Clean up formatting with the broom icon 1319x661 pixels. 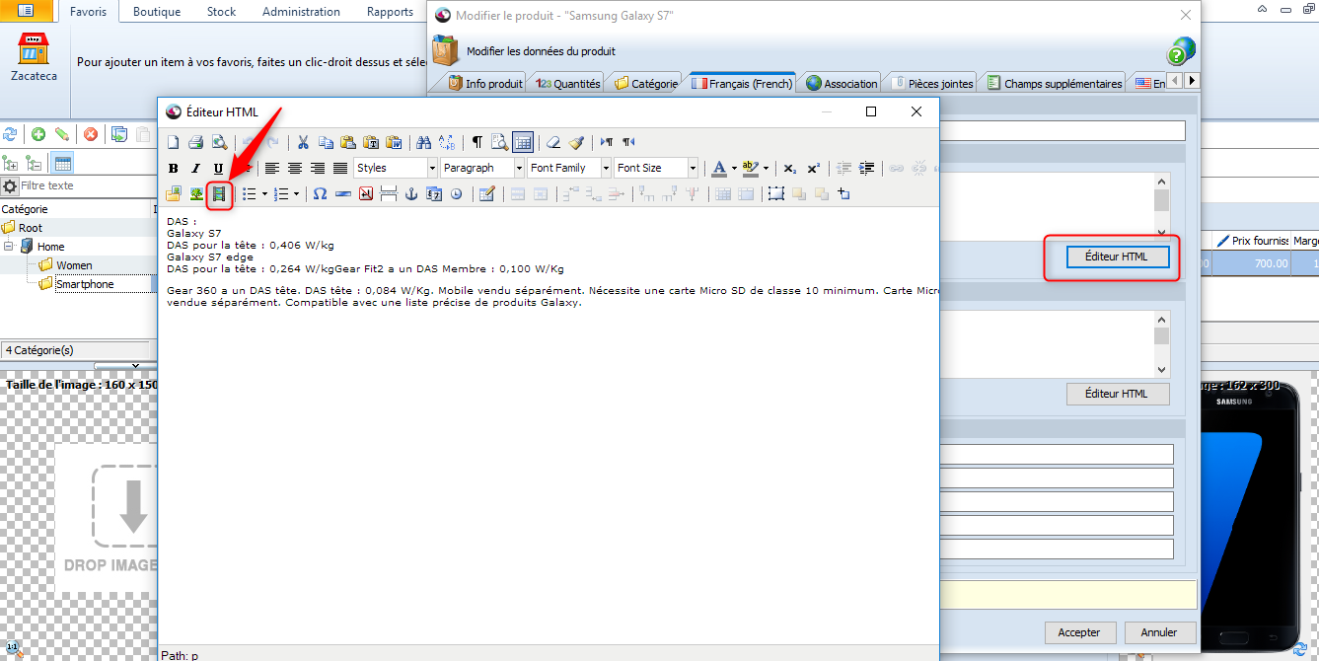[x=576, y=142]
